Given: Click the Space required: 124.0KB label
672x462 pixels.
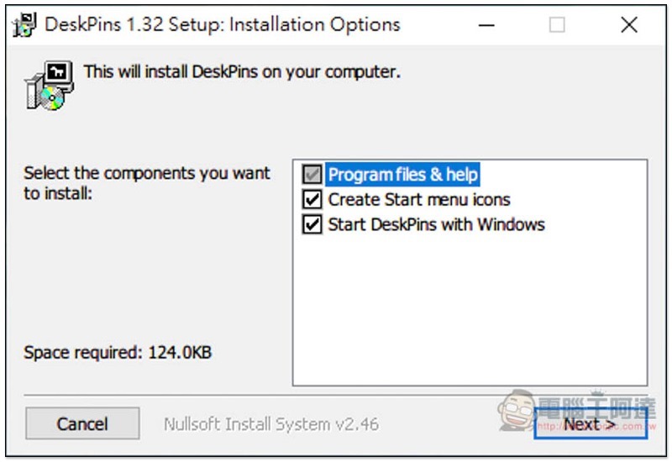Looking at the screenshot, I should click(118, 352).
